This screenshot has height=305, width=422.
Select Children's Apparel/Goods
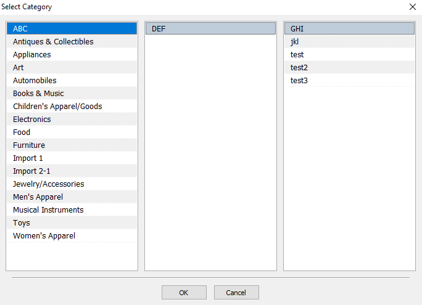click(72, 106)
